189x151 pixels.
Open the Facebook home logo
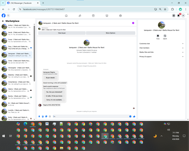3,15
